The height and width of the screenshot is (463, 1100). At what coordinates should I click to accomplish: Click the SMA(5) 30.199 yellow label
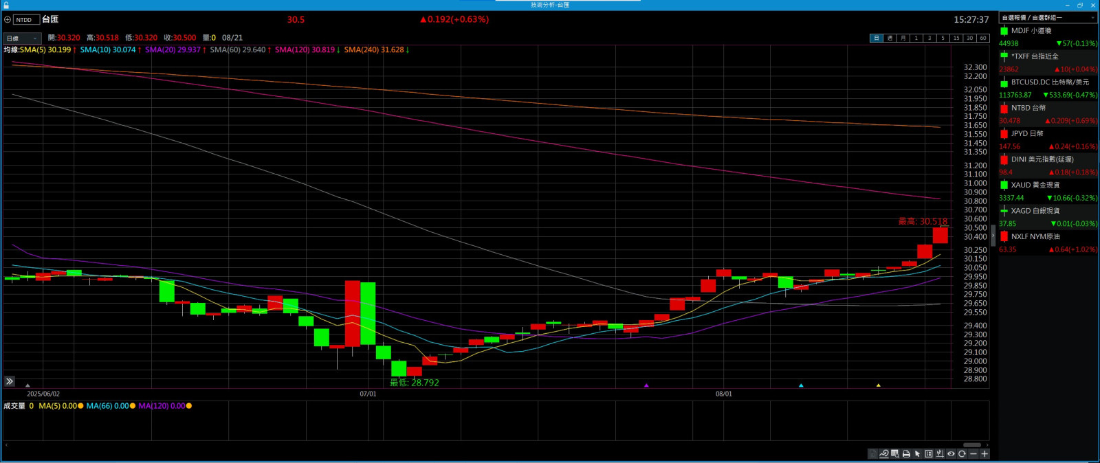(x=45, y=50)
